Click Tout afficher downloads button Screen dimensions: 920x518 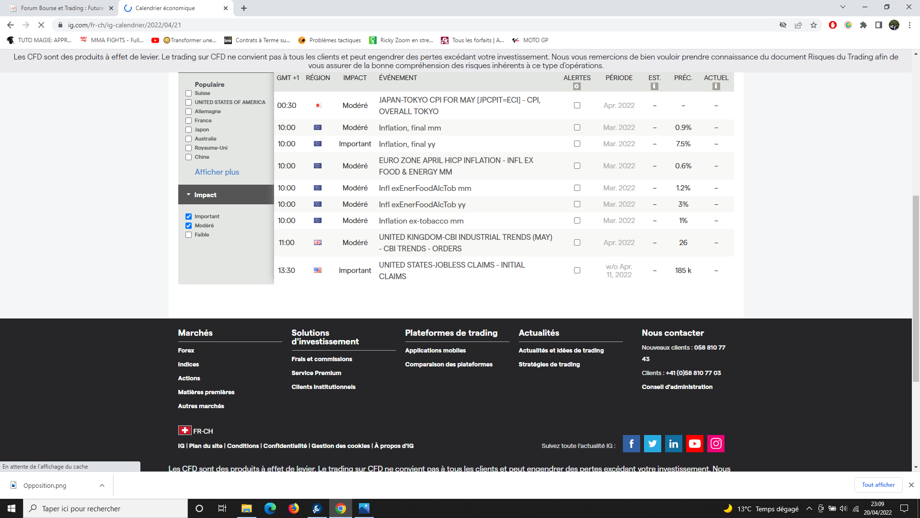pos(878,485)
